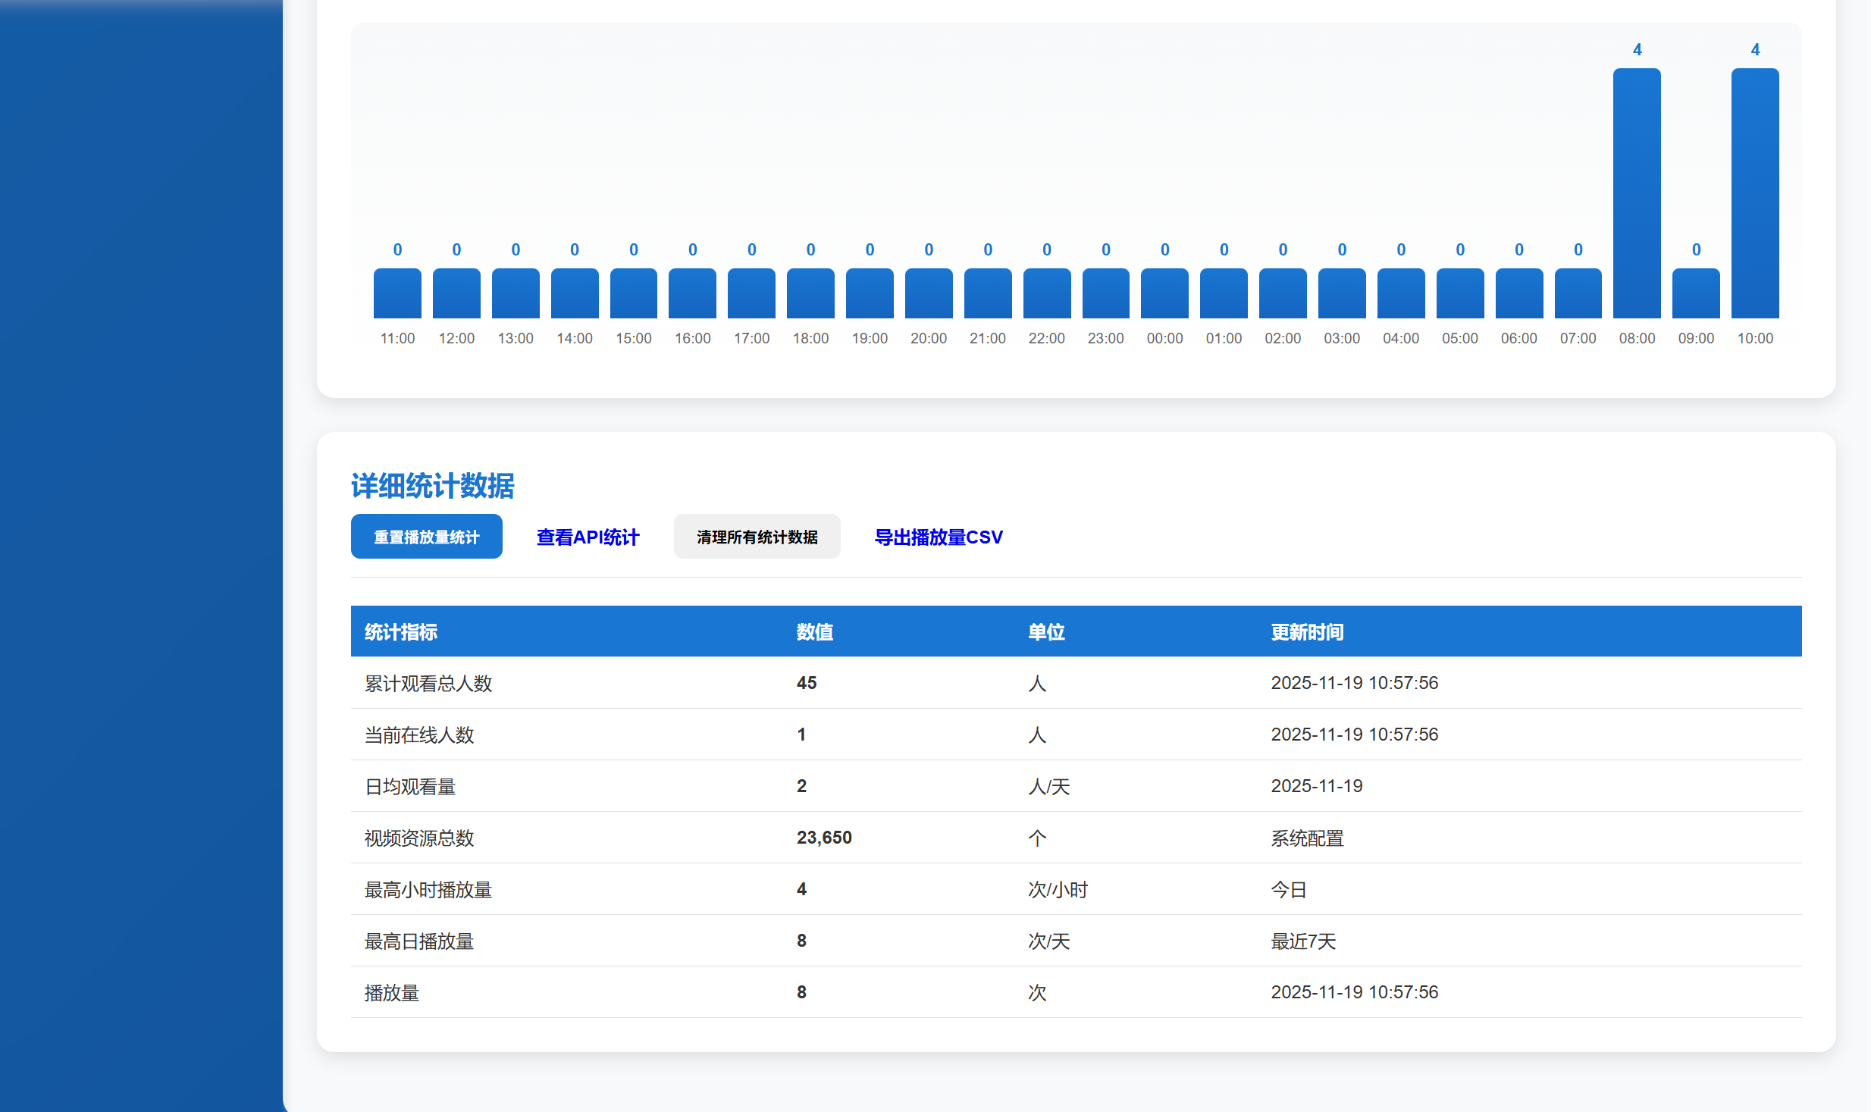This screenshot has width=1871, height=1112.
Task: Click the 单位 column header
Action: point(1046,631)
